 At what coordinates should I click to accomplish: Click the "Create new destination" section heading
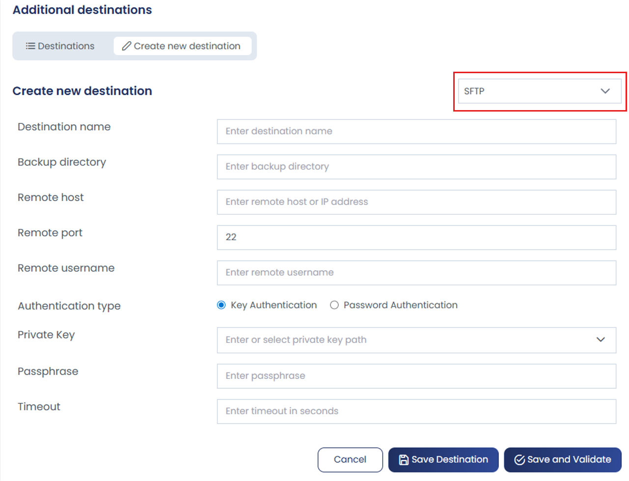pyautogui.click(x=82, y=91)
